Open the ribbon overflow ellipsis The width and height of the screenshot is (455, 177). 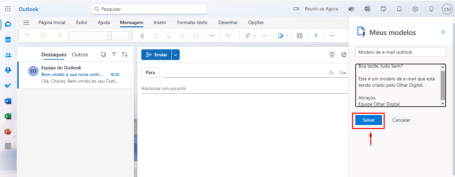coord(332,36)
